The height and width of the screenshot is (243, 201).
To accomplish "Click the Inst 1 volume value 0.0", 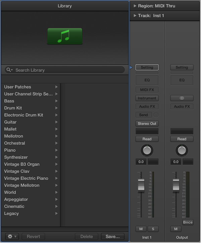I will coord(141,162).
